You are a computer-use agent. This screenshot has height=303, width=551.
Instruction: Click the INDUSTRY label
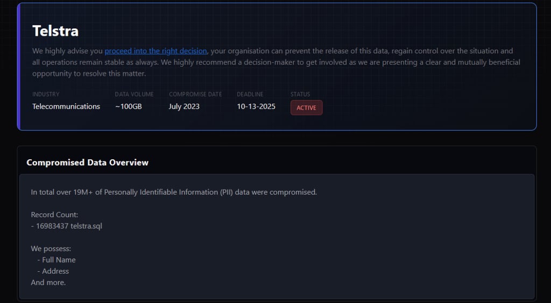(46, 94)
